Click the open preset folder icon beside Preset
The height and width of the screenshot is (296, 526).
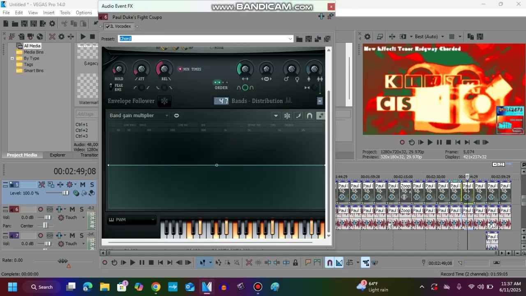(299, 39)
